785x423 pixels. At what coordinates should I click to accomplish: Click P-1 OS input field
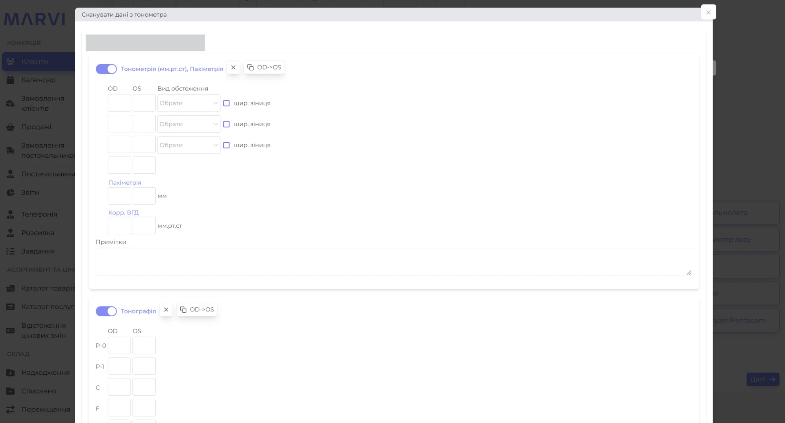(x=144, y=366)
